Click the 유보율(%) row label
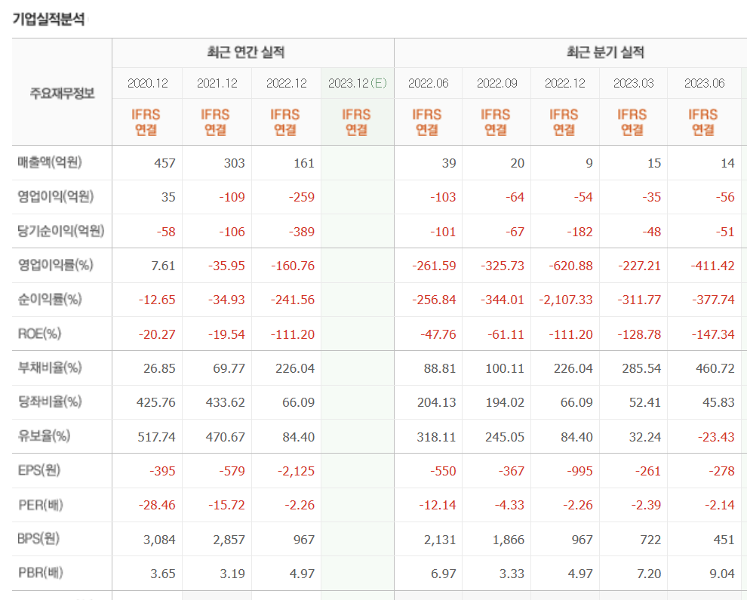This screenshot has height=600, width=747. click(44, 436)
